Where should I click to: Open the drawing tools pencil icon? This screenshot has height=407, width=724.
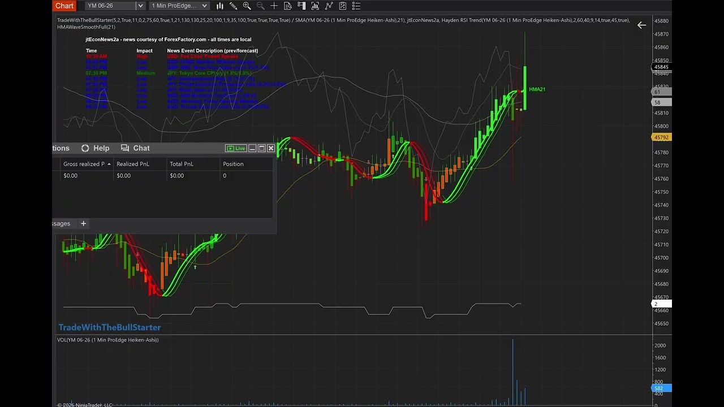[233, 6]
